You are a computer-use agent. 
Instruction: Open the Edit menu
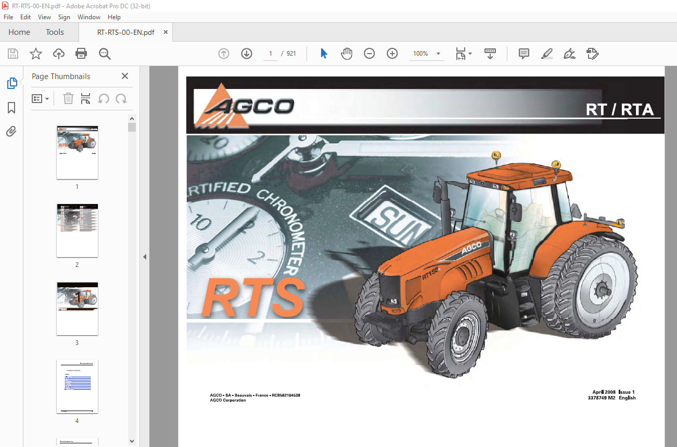click(x=25, y=17)
